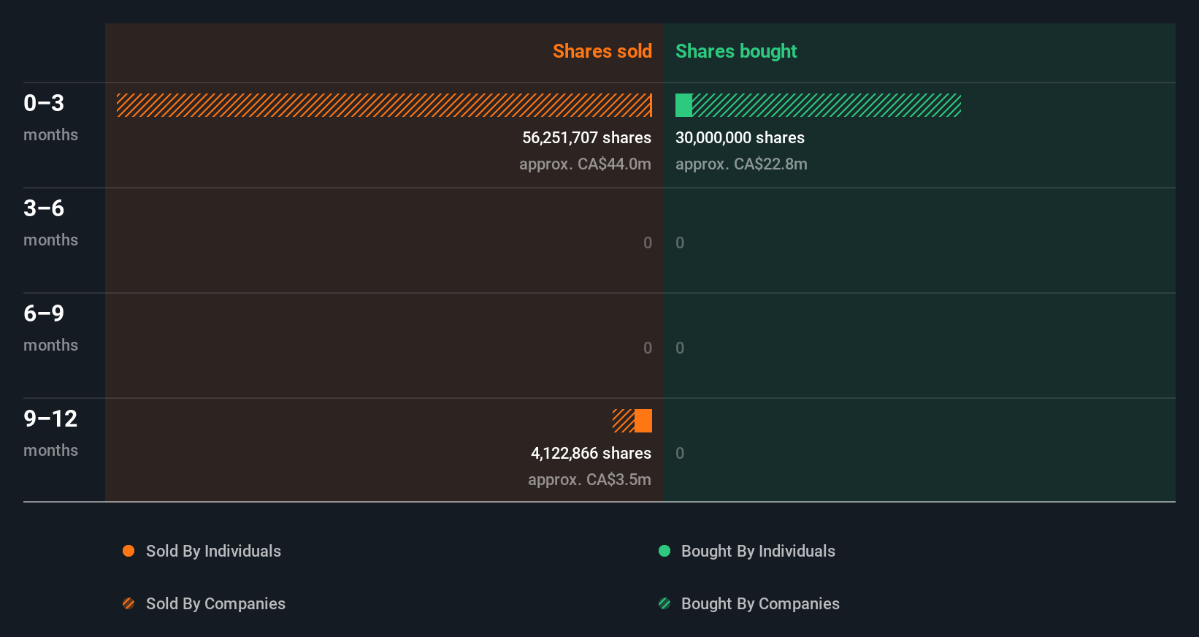This screenshot has width=1199, height=637.
Task: Click the orange striped 0–3 months sold bar
Action: click(x=384, y=105)
